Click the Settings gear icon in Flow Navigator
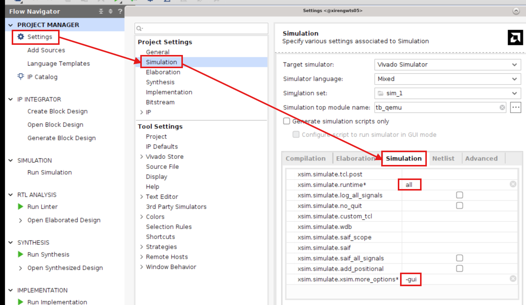This screenshot has height=305, width=526. pyautogui.click(x=21, y=37)
